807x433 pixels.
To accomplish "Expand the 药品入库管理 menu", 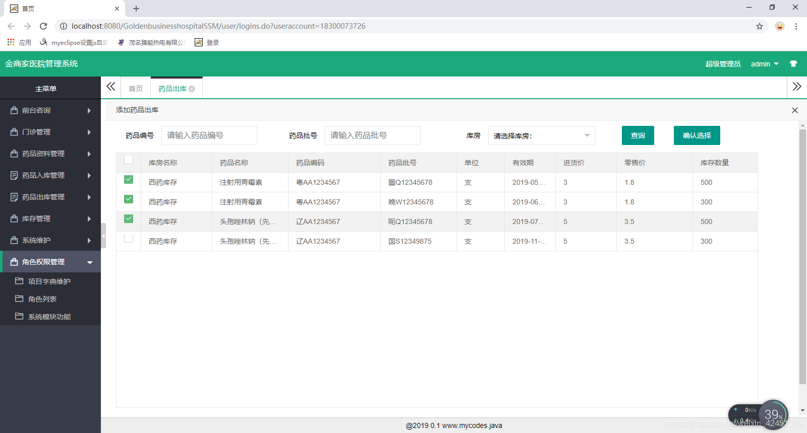I will click(89, 175).
